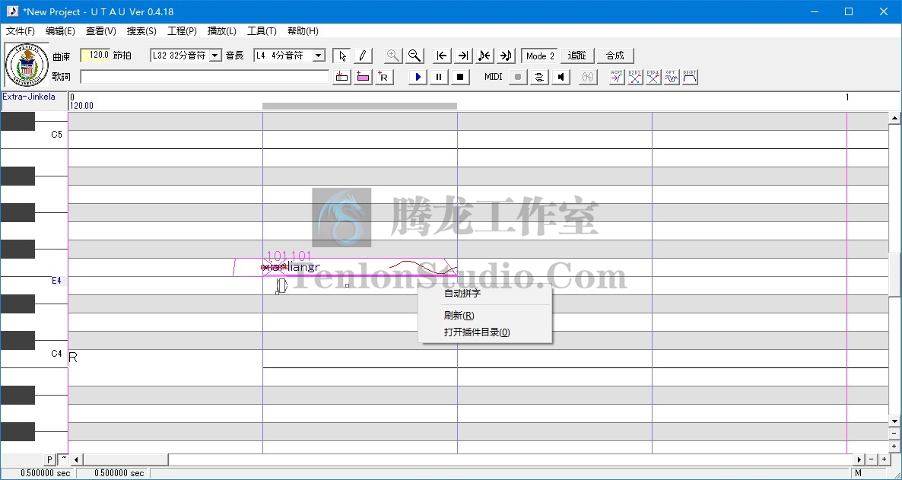Click the 120.00 tempo marker in ruler

[x=81, y=106]
